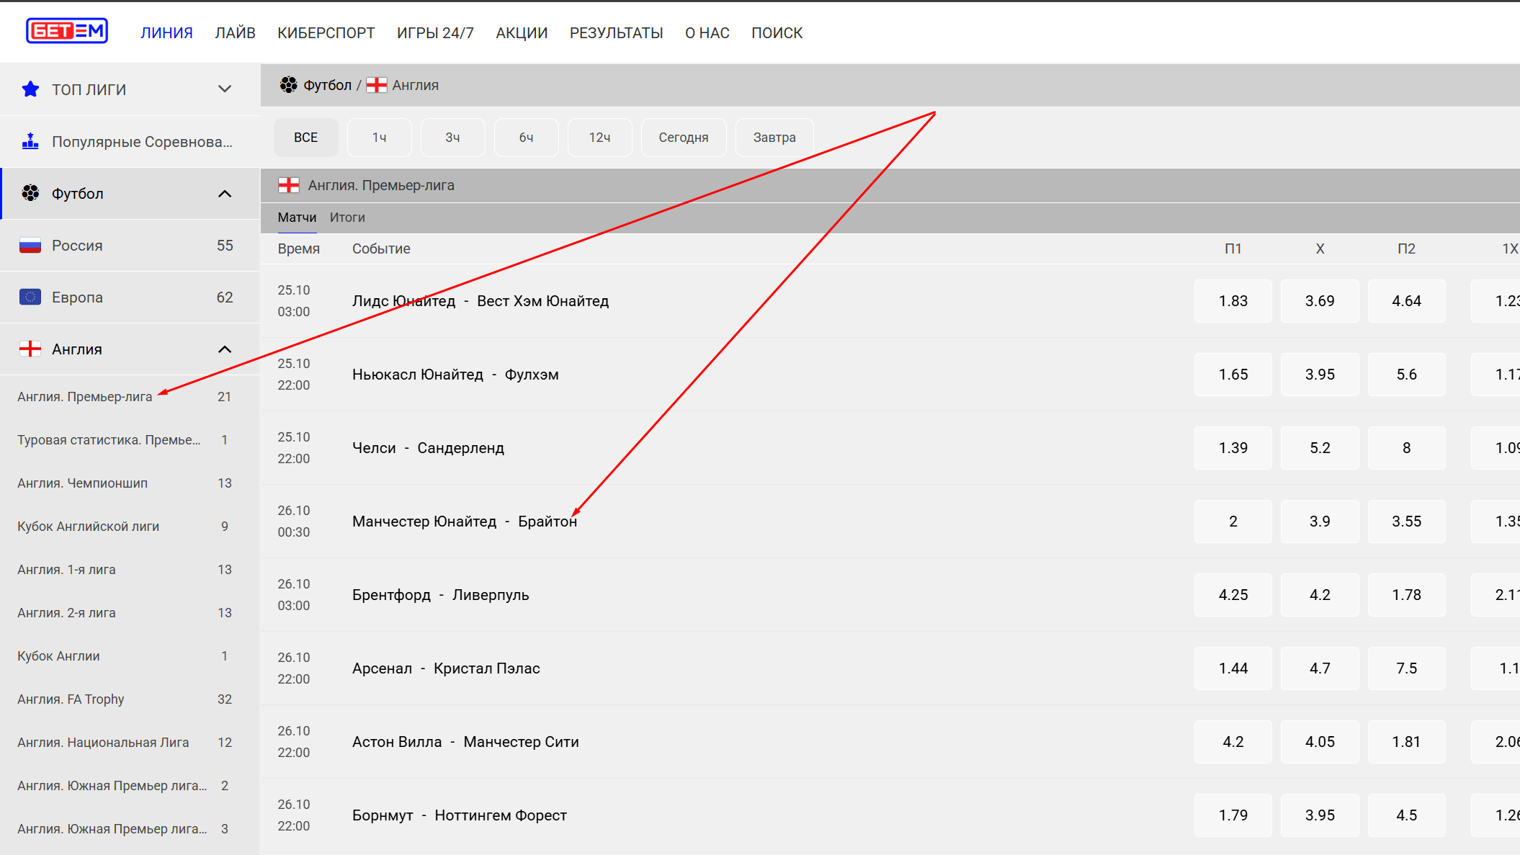Click the Europe flag icon
The image size is (1520, 855).
pyautogui.click(x=30, y=297)
